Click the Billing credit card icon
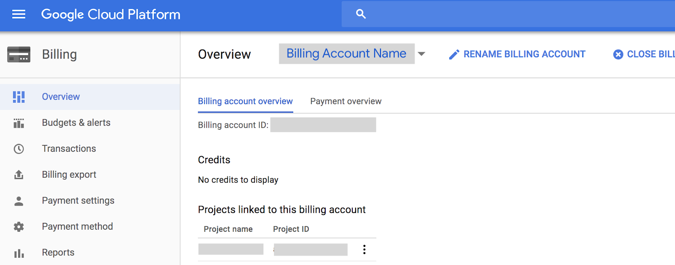This screenshot has height=265, width=675. point(19,54)
